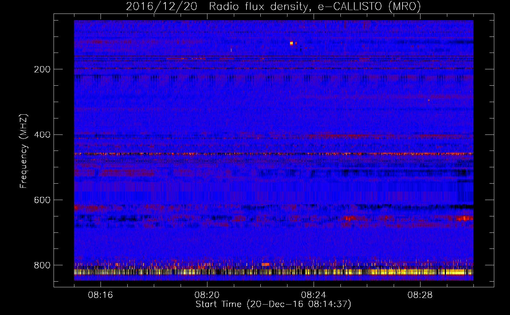This screenshot has width=510, height=315.
Task: Click the 08:20 time tick label
Action: pyautogui.click(x=207, y=295)
